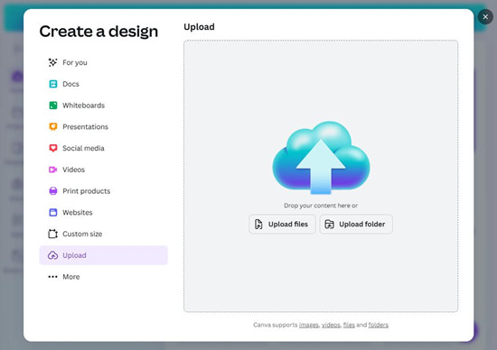The width and height of the screenshot is (497, 350).
Task: Click the large cloud upload illustration
Action: point(321,158)
